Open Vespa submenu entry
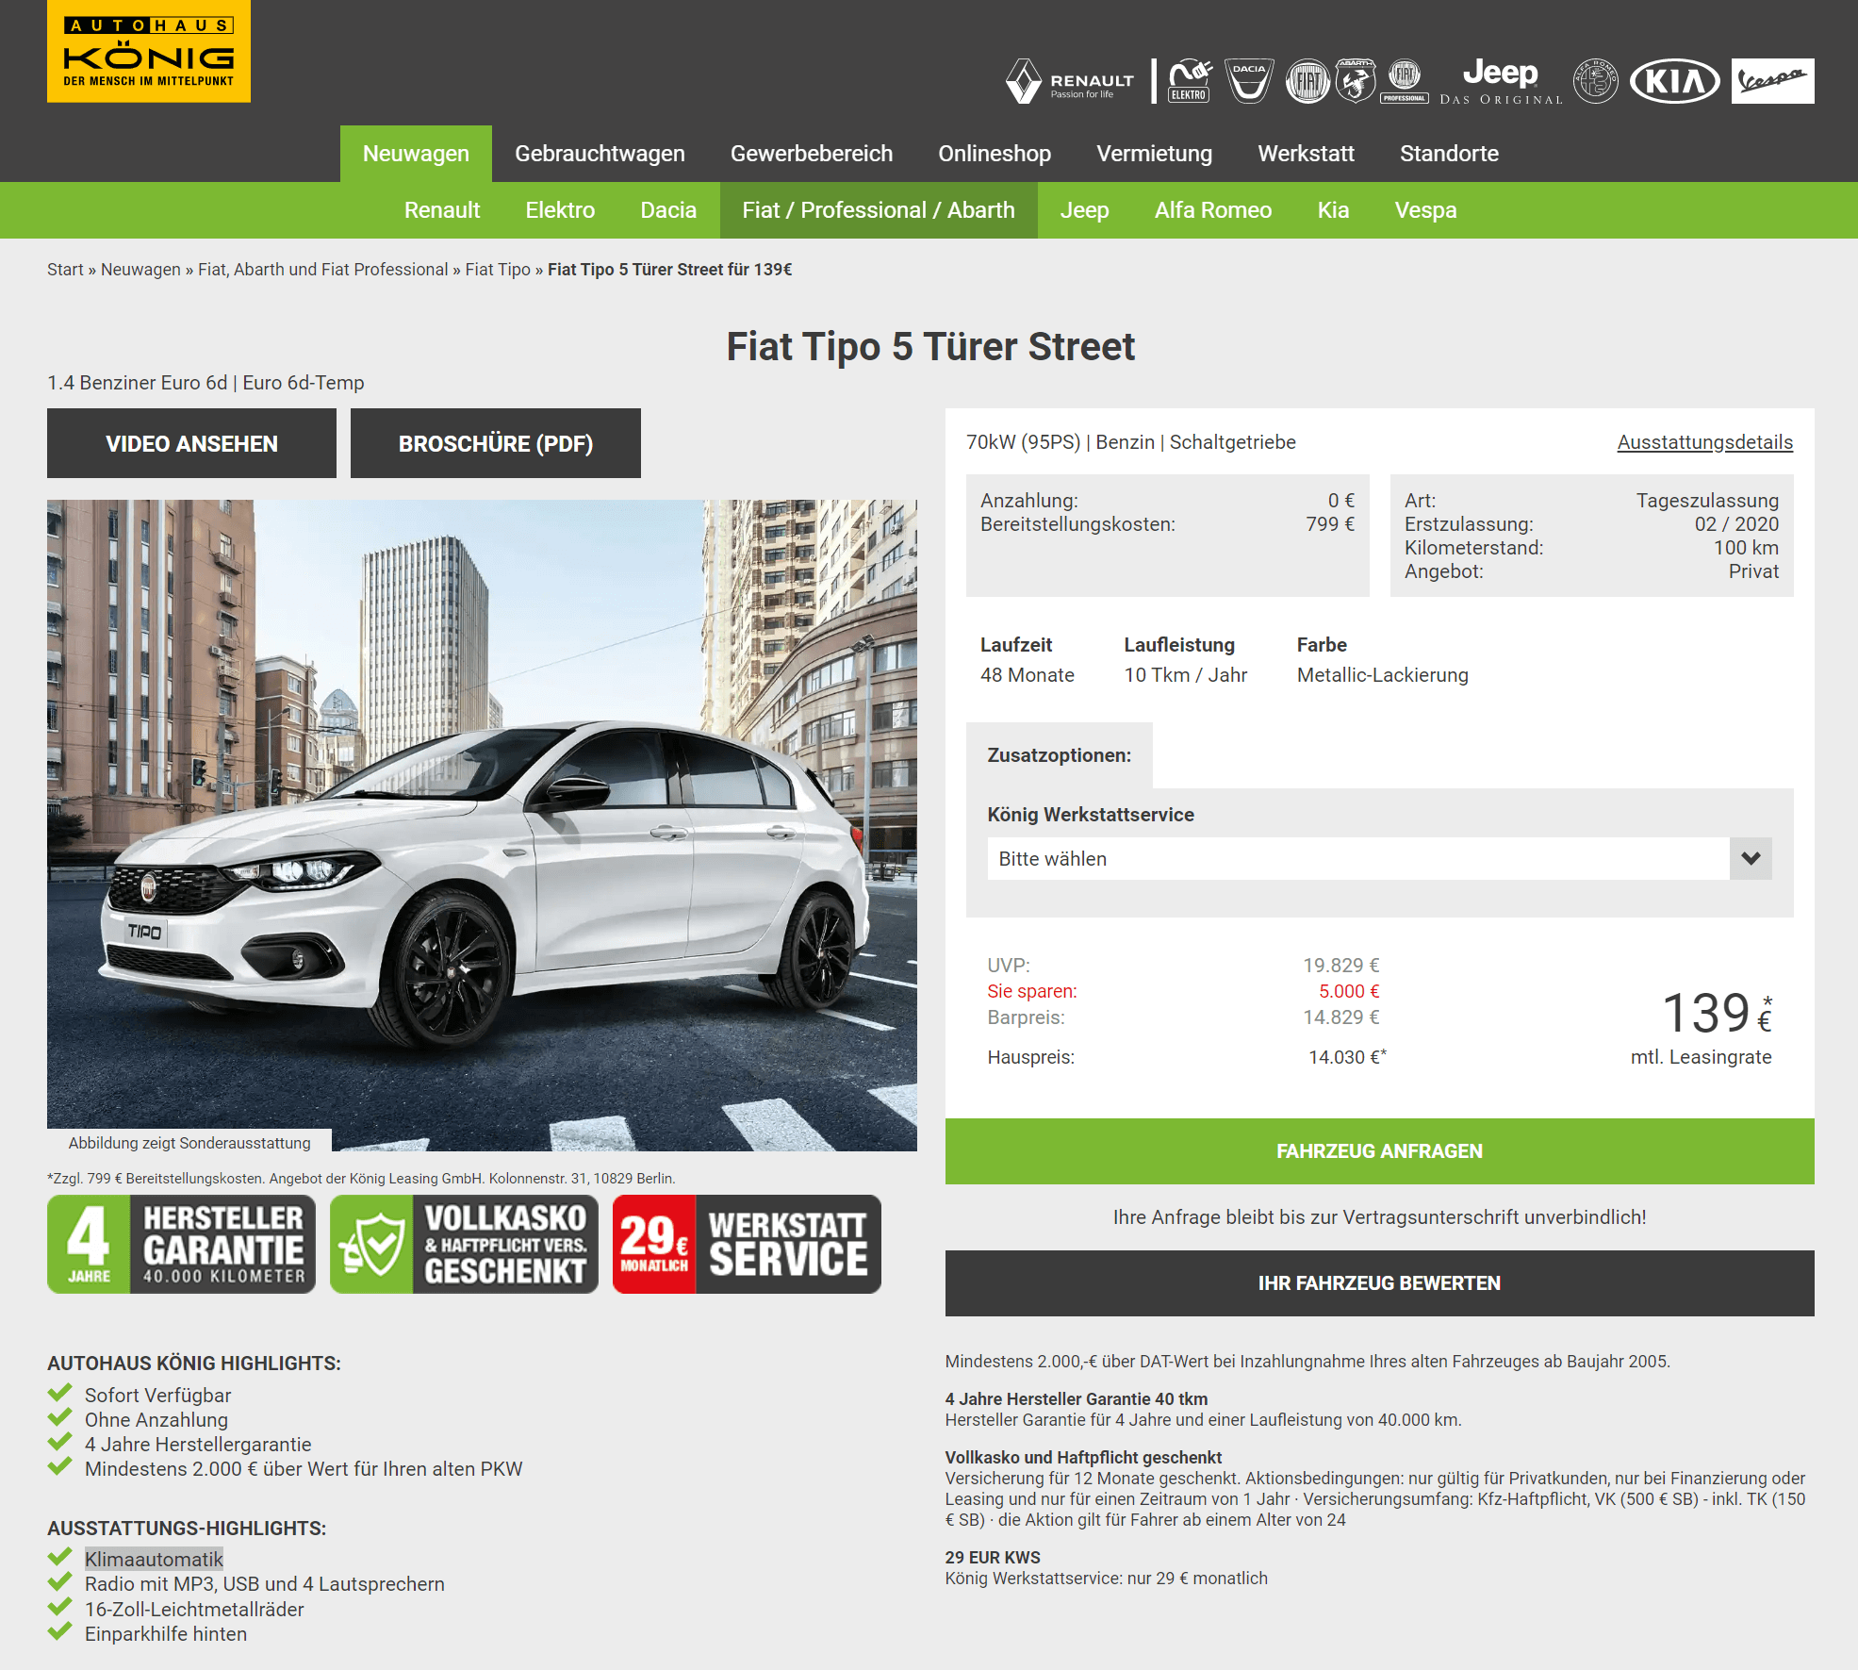The image size is (1858, 1670). pyautogui.click(x=1425, y=210)
